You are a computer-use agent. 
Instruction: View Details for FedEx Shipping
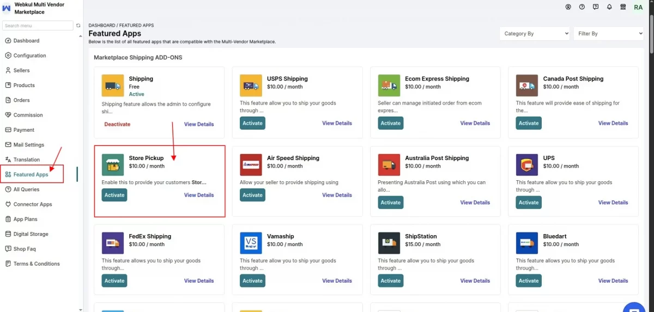[x=199, y=281]
